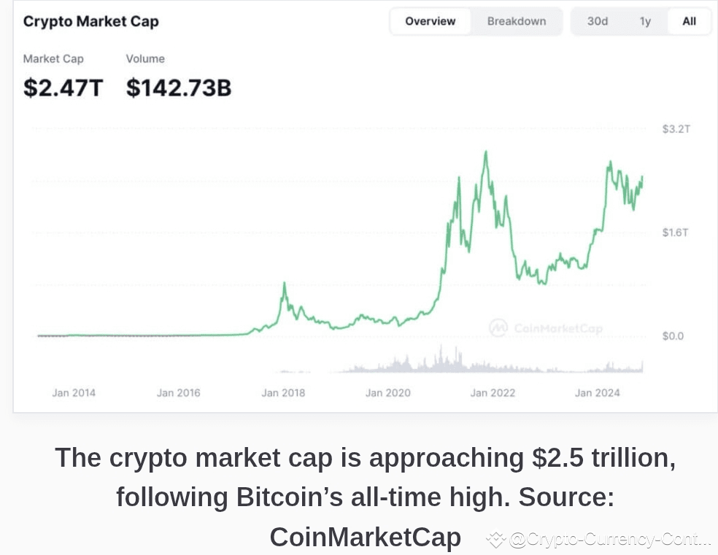The height and width of the screenshot is (555, 718).
Task: Select the All time range
Action: (x=689, y=21)
